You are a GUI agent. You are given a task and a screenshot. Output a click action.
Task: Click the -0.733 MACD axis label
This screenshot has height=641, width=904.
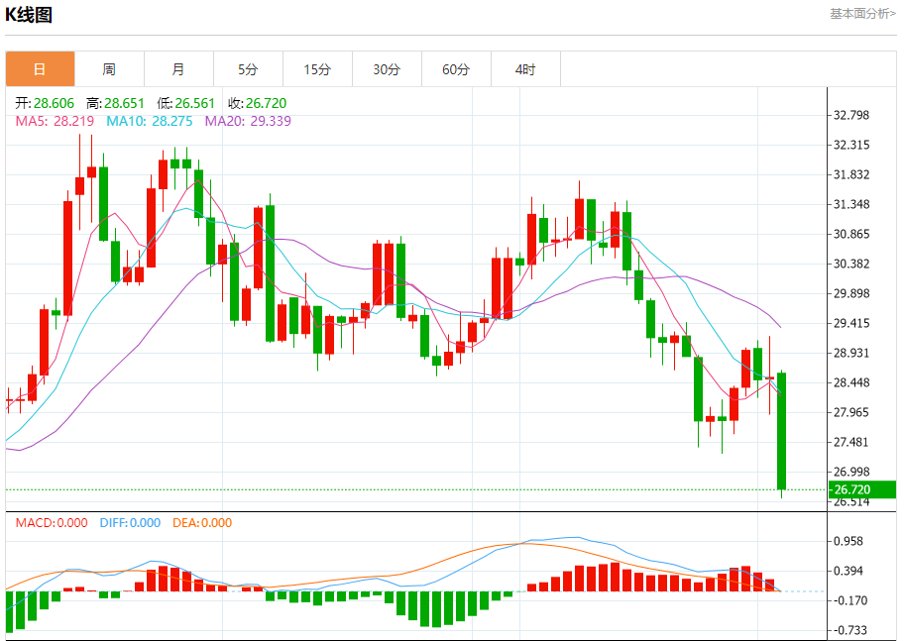pos(848,630)
